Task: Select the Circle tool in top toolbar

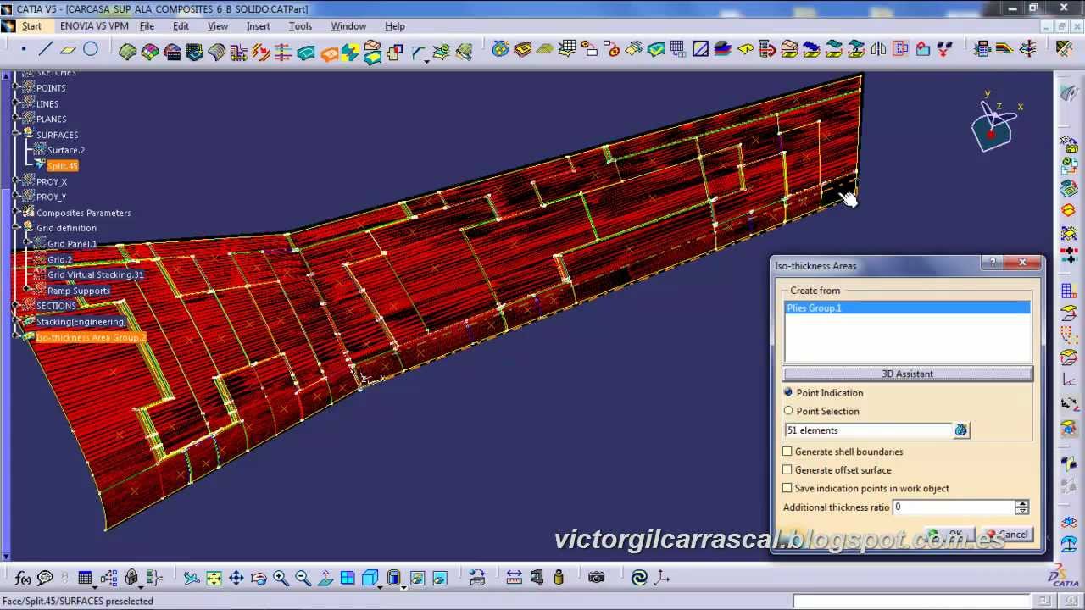Action: (91, 50)
